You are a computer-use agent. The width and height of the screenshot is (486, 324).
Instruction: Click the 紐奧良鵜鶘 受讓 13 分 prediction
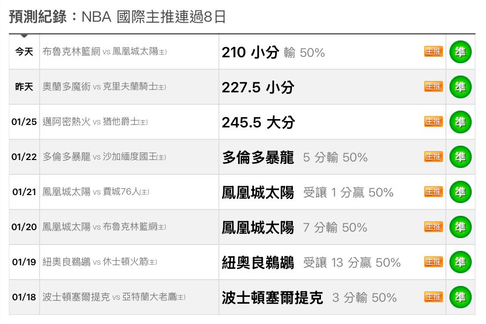pos(311,262)
